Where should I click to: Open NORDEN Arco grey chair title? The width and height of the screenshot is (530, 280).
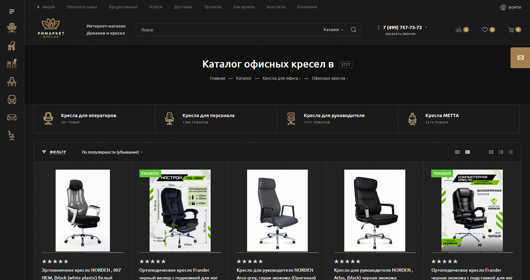[x=276, y=274]
